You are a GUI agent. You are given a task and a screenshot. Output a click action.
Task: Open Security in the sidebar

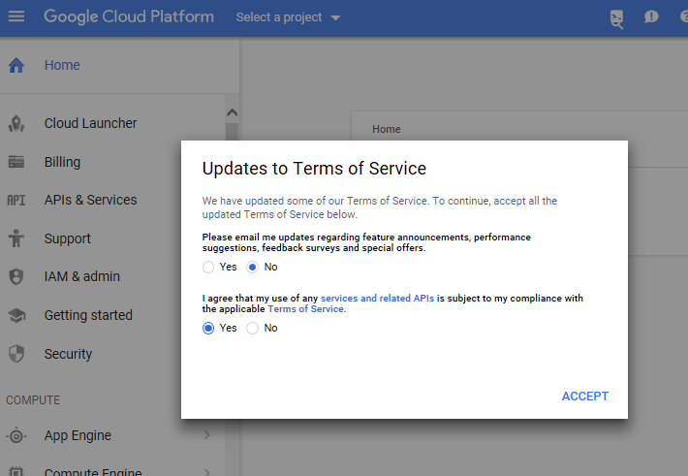tap(68, 354)
